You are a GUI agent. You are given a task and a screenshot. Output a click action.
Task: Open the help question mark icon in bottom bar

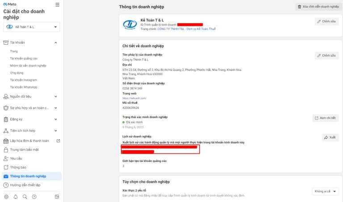34,197
